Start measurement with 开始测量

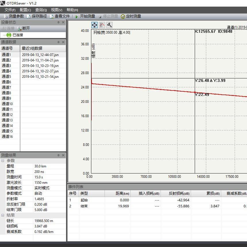click(x=85, y=16)
